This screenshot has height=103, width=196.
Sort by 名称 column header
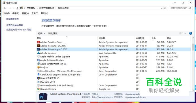[67, 38]
